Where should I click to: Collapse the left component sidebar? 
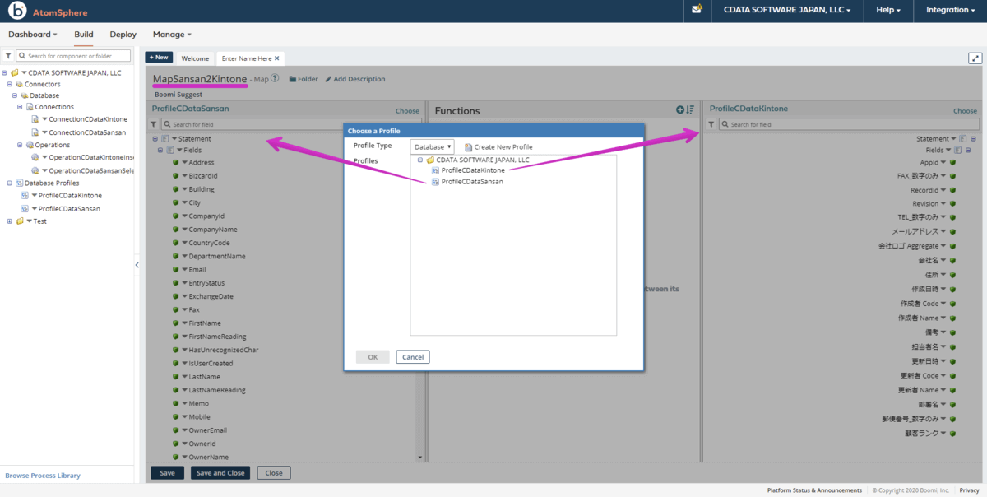(x=137, y=265)
